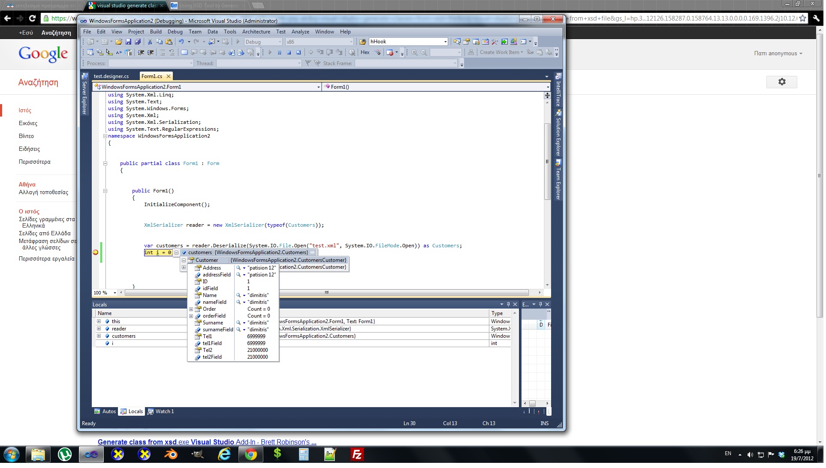Viewport: 826px width, 468px height.
Task: Toggle Hex display in debug toolbar
Action: pos(365,52)
